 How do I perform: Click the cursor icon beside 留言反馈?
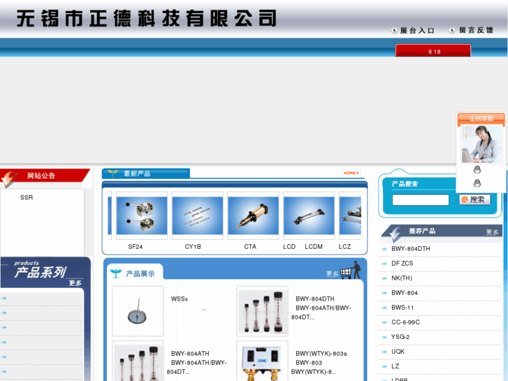(x=451, y=30)
